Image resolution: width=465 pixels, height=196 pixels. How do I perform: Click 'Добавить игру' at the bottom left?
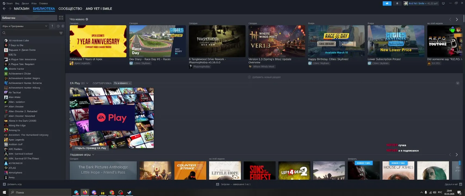tap(14, 184)
